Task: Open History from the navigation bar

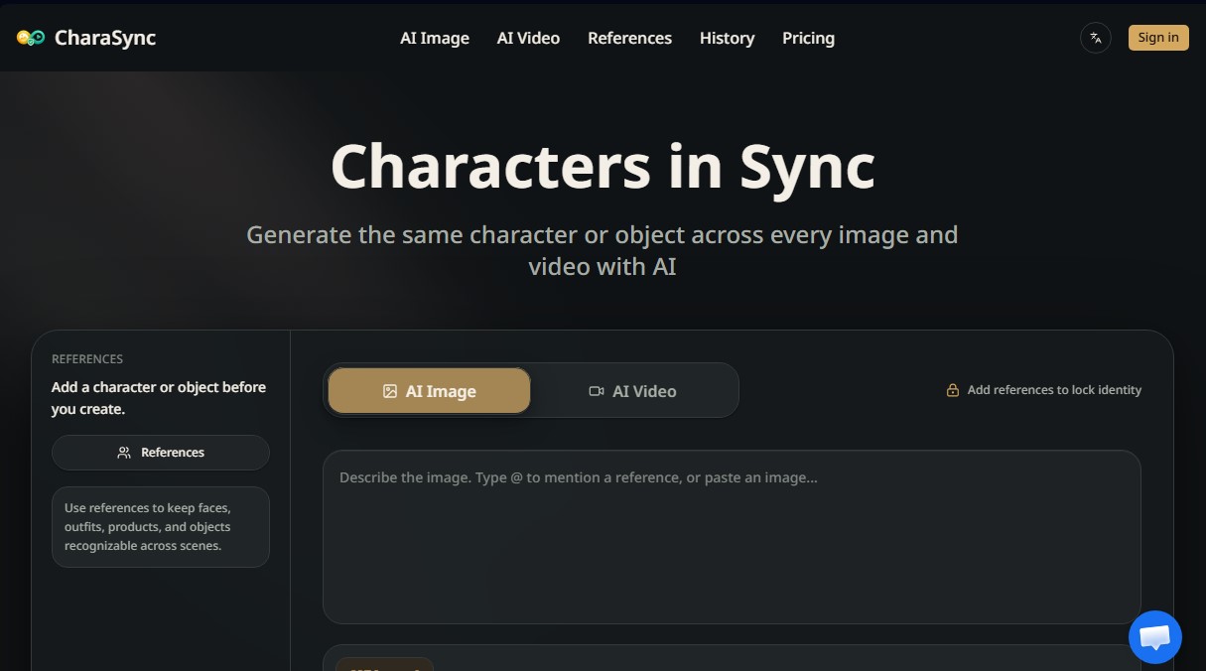Action: point(727,38)
